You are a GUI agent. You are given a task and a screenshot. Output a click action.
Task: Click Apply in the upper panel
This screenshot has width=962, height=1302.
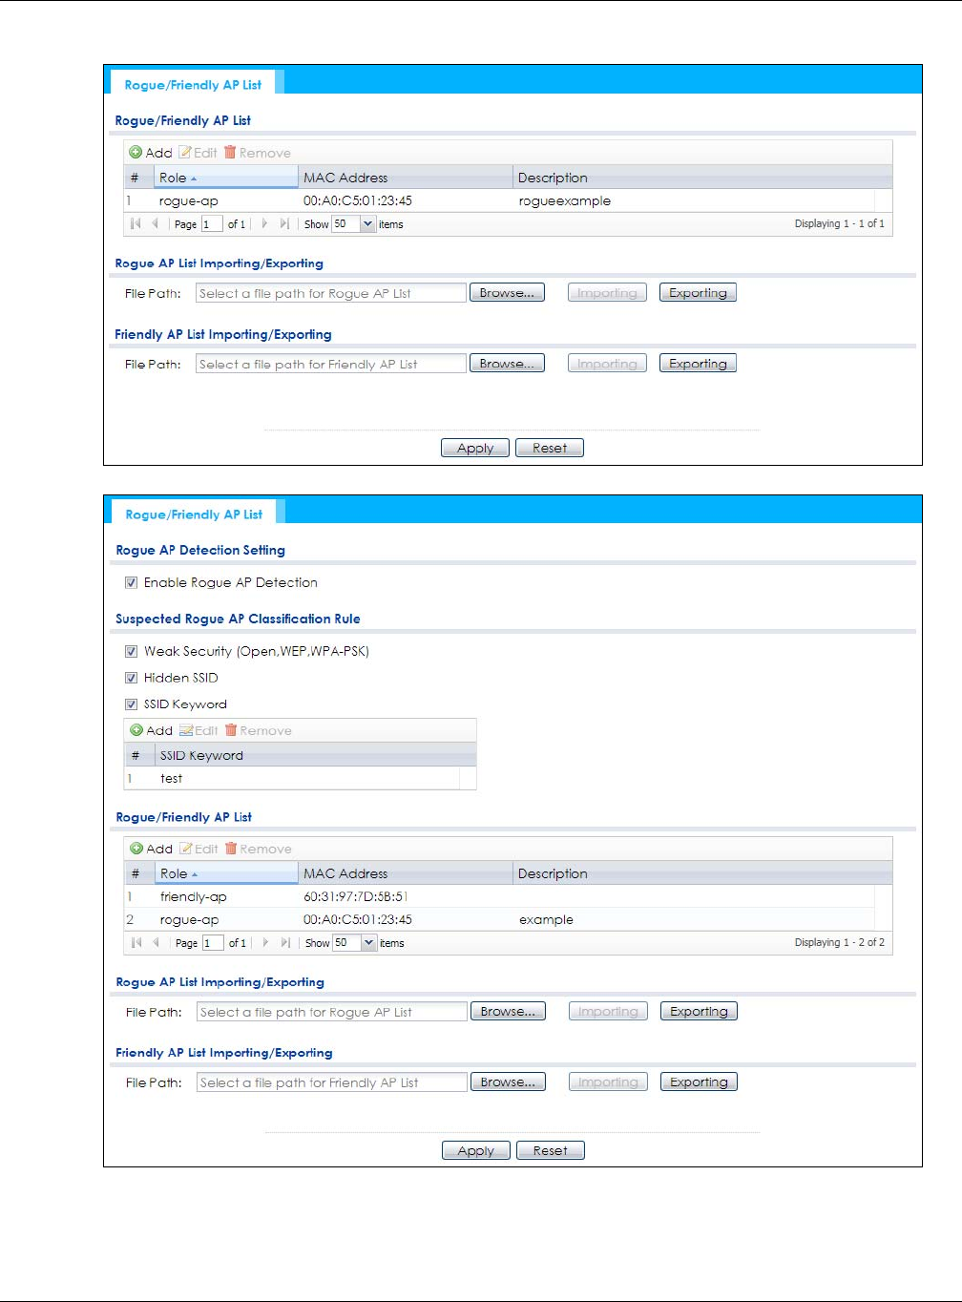point(475,448)
